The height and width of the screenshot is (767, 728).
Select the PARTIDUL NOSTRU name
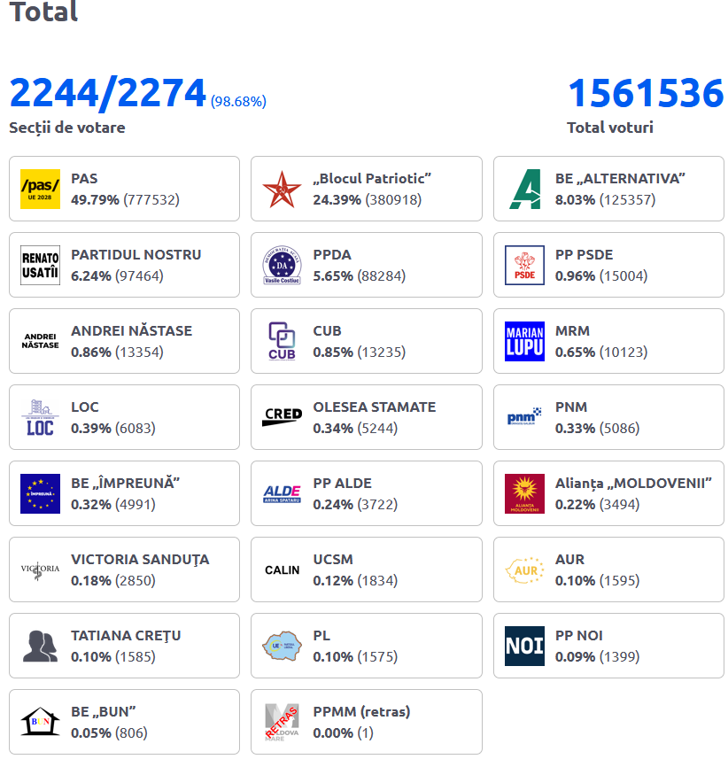click(x=136, y=255)
